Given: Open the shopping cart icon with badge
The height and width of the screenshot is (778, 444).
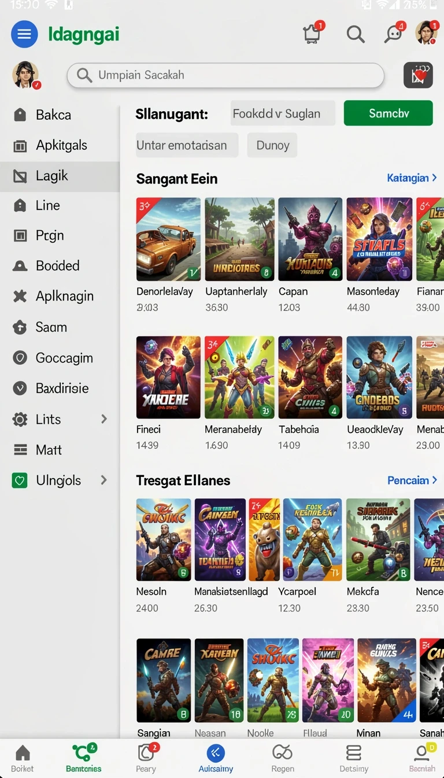Looking at the screenshot, I should click(313, 34).
